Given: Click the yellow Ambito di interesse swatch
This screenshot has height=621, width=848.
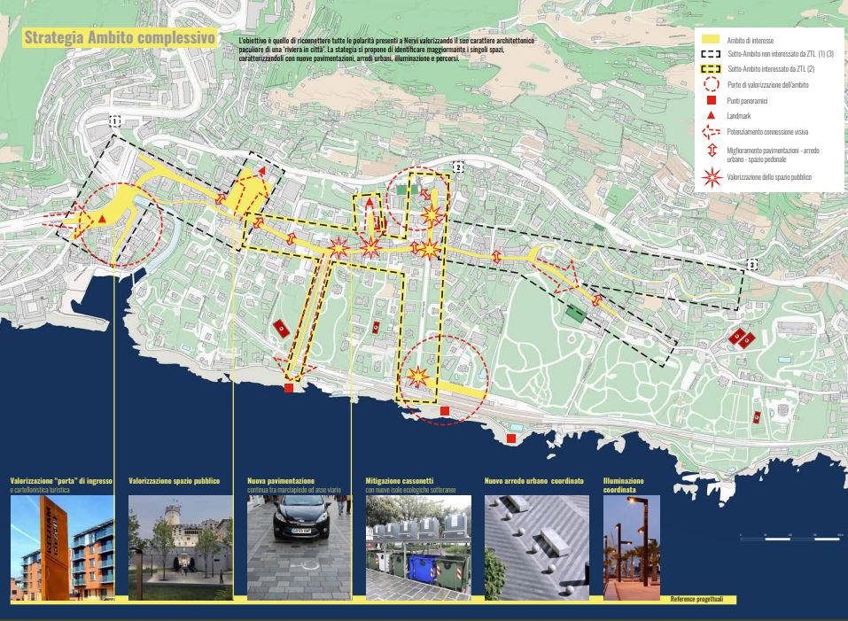Looking at the screenshot, I should (x=710, y=40).
